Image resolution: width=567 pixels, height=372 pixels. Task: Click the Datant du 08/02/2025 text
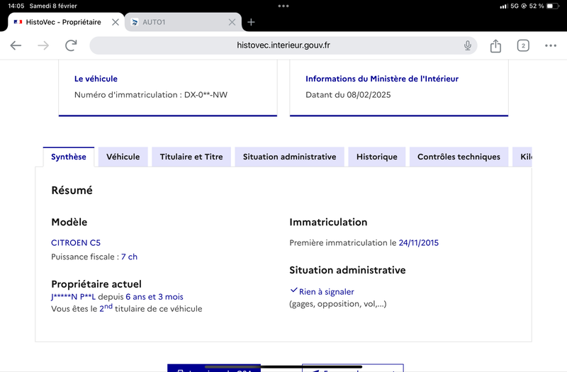pos(348,95)
